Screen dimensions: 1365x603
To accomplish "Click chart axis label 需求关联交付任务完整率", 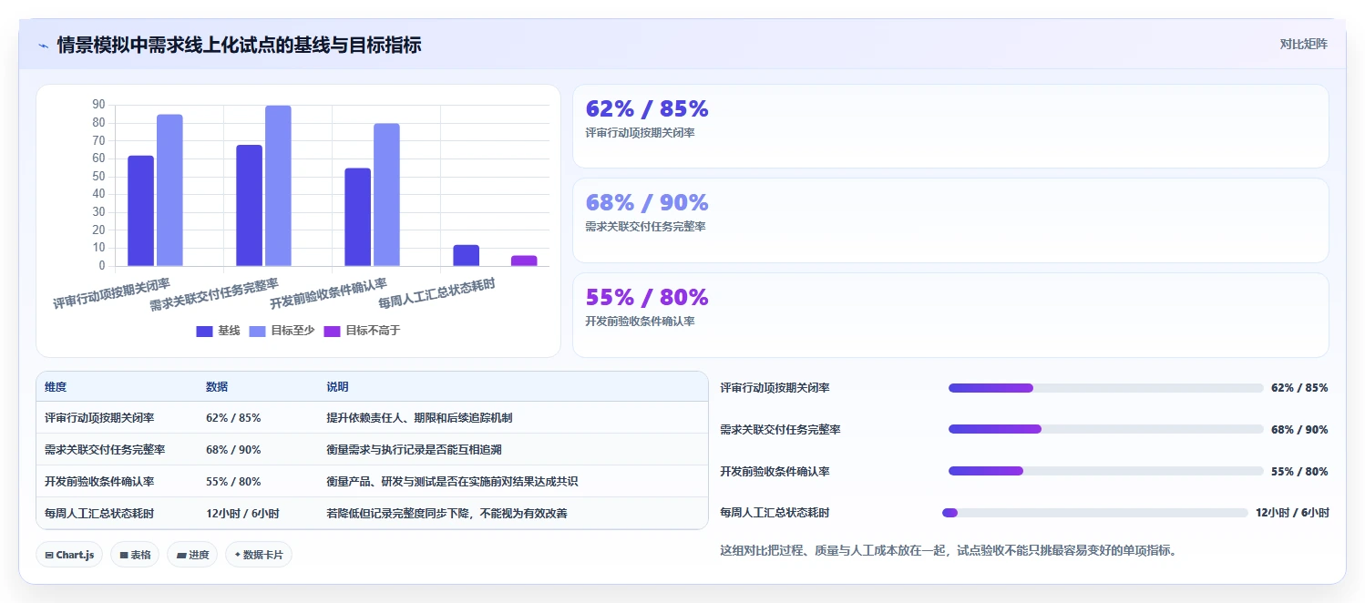I will [x=214, y=293].
